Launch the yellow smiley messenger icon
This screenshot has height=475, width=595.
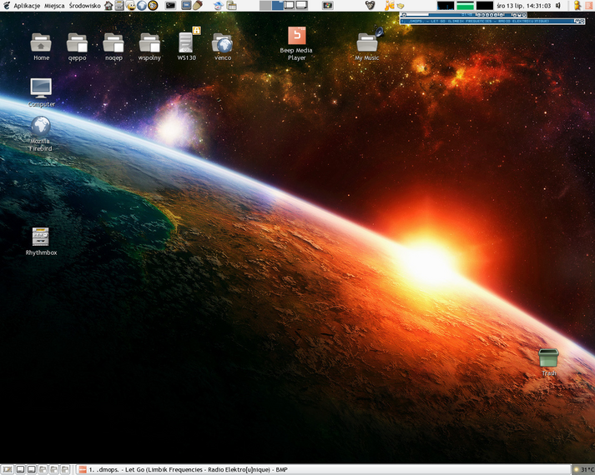click(x=130, y=5)
